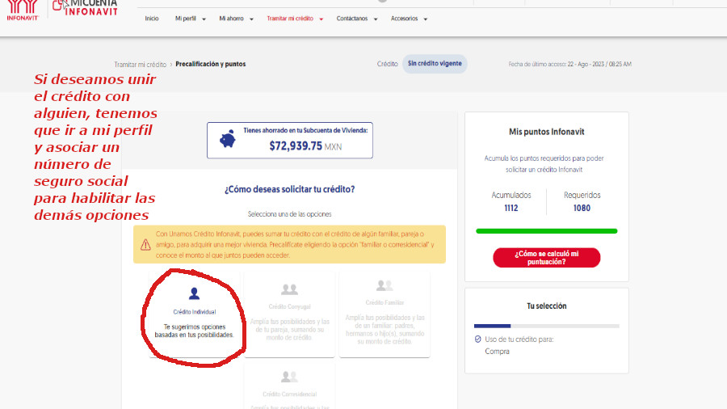Viewport: 727px width, 409px height.
Task: Click the check mark next to Uso de tu crédito
Action: pos(478,339)
